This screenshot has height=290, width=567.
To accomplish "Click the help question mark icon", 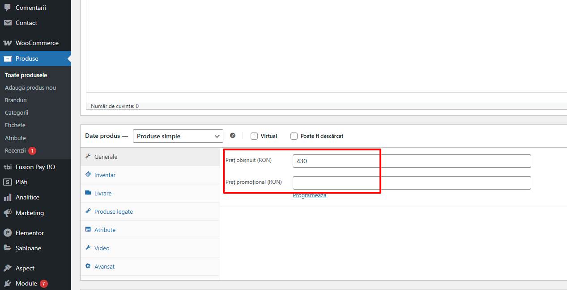I will coord(233,136).
